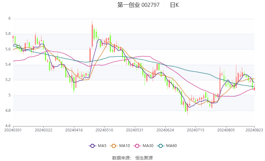This screenshot has height=161, width=265.
Task: Click the x-axis date label 20240322
Action: (x=43, y=130)
